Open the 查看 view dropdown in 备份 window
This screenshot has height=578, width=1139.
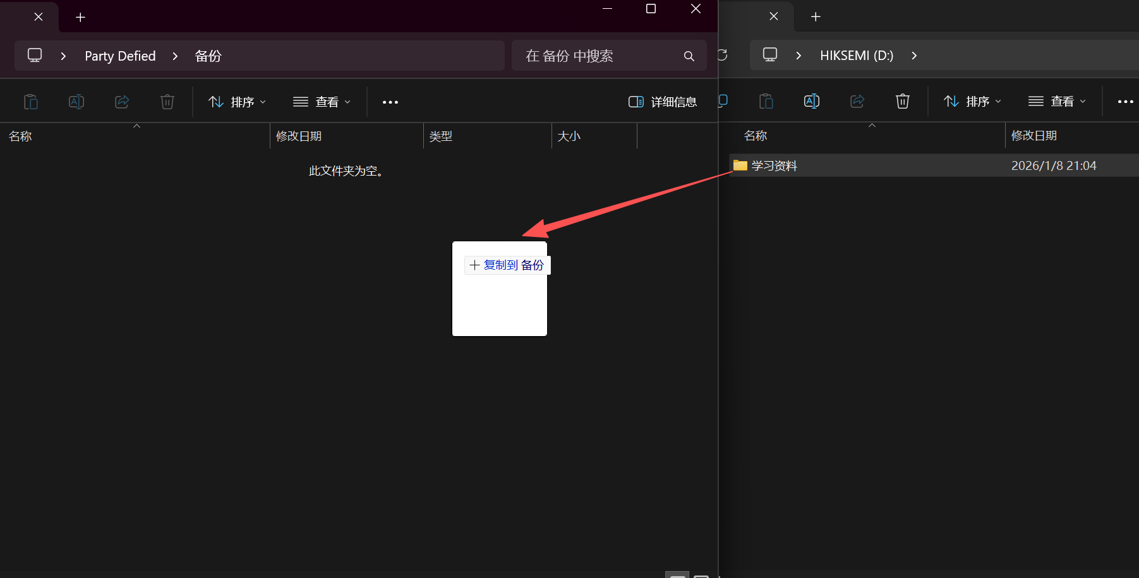tap(322, 102)
